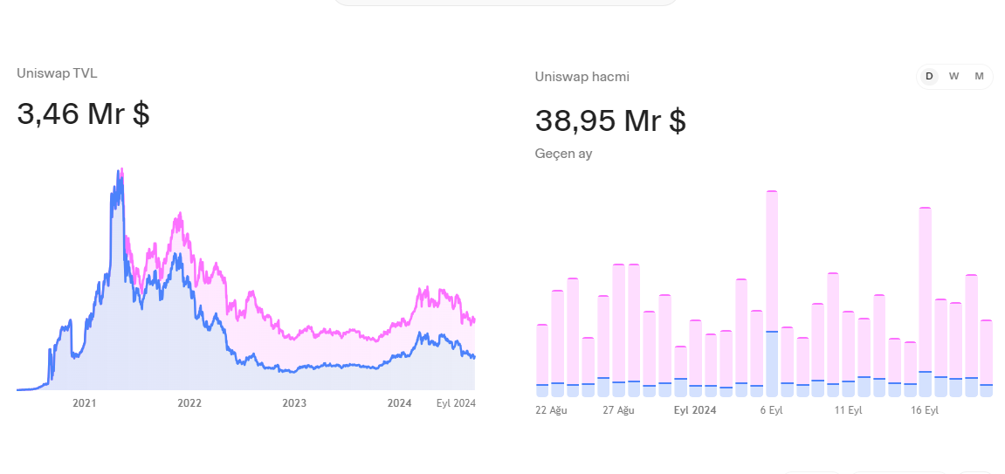Image resolution: width=1005 pixels, height=474 pixels.
Task: Switch volume chart to W weekly
Action: coord(954,76)
